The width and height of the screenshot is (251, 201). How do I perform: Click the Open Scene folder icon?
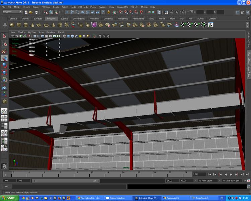tap(31, 12)
